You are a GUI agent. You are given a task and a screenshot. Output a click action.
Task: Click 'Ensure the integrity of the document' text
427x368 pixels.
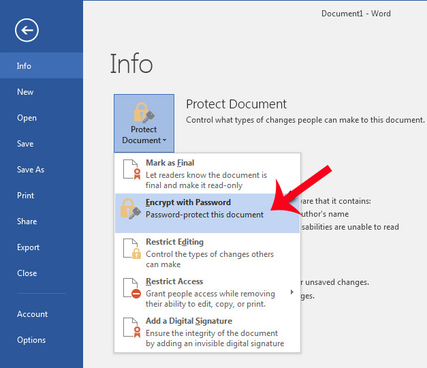tap(212, 333)
